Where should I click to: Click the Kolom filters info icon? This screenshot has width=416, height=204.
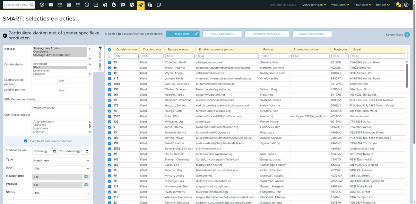click(x=407, y=35)
